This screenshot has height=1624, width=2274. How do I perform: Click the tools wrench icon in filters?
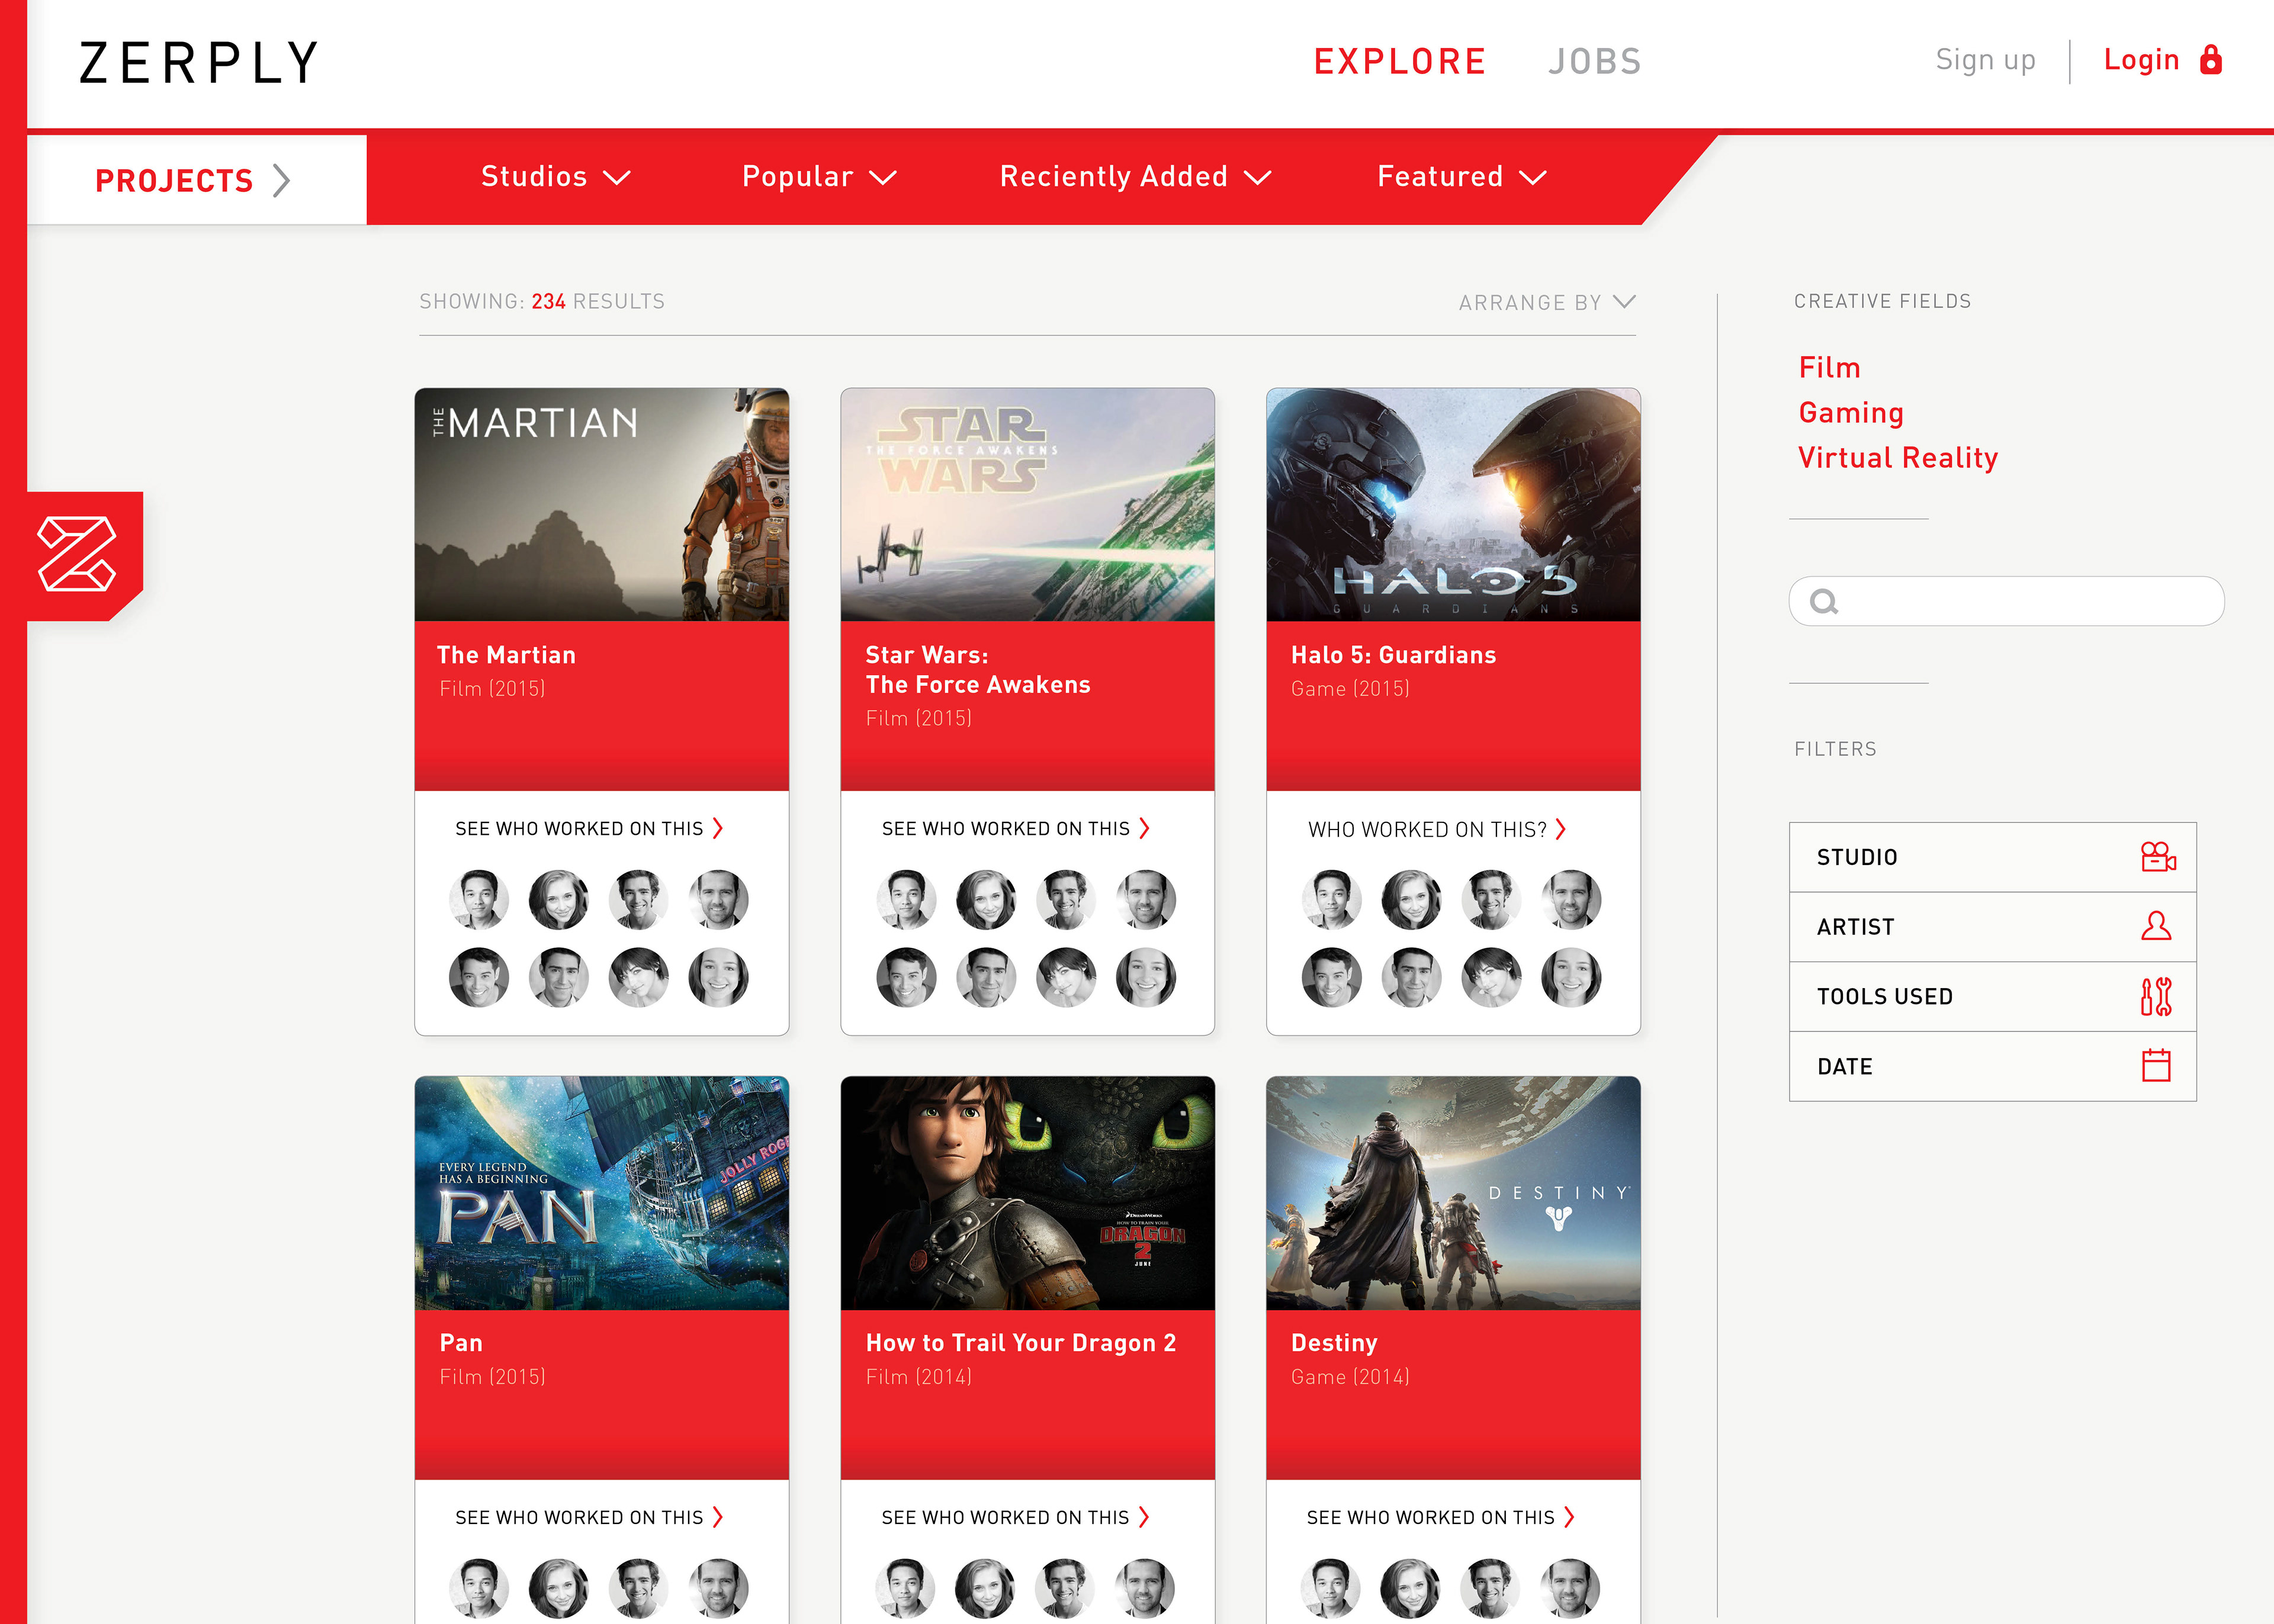click(2156, 996)
